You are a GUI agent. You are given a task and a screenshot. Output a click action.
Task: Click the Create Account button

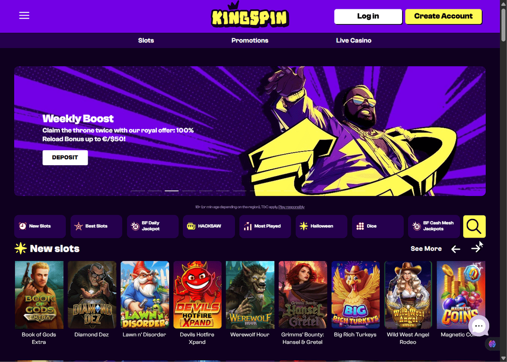pyautogui.click(x=443, y=16)
